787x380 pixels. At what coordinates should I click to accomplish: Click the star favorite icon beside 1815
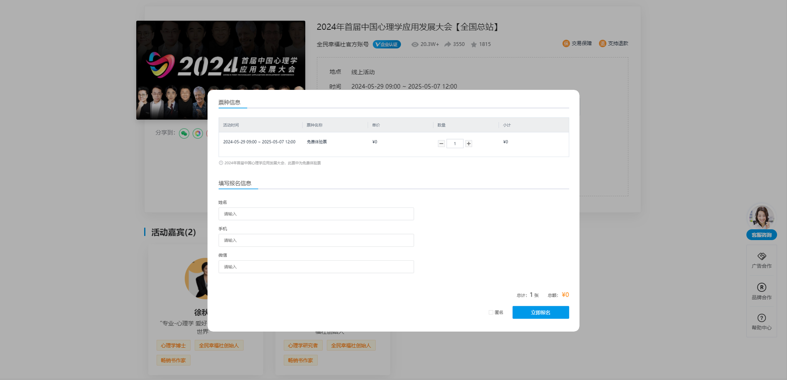coord(474,44)
